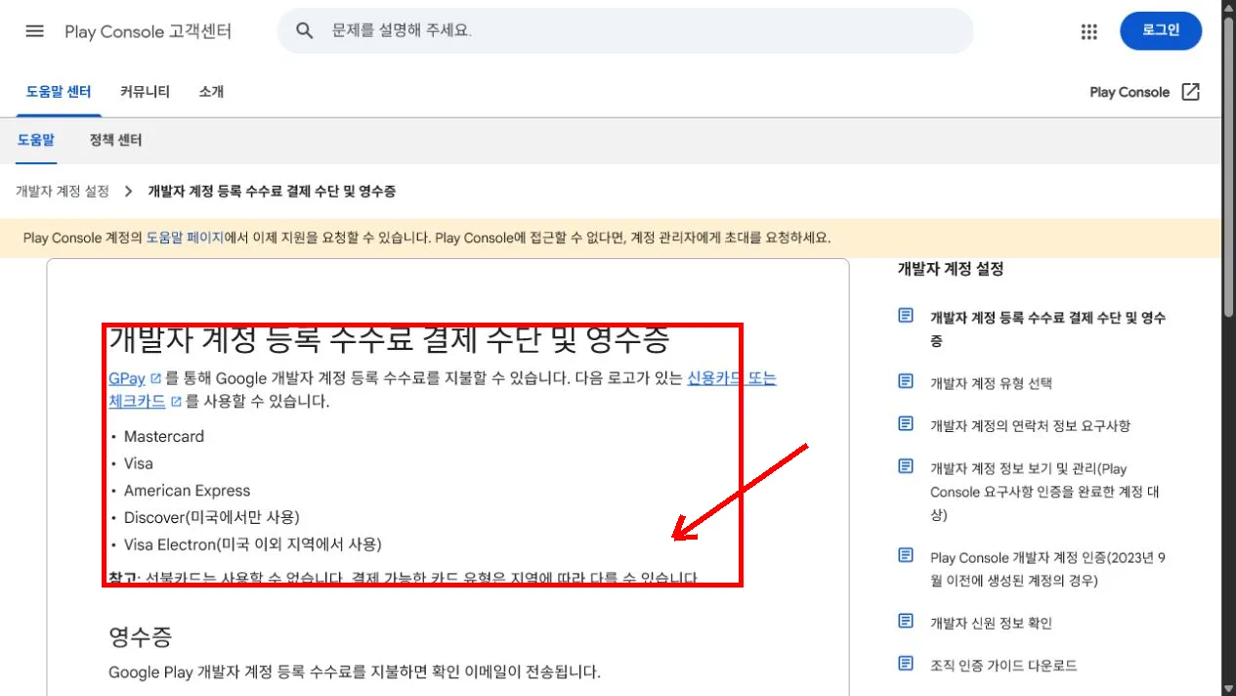This screenshot has height=696, width=1236.
Task: Click the Play Console external link icon
Action: pos(1190,92)
